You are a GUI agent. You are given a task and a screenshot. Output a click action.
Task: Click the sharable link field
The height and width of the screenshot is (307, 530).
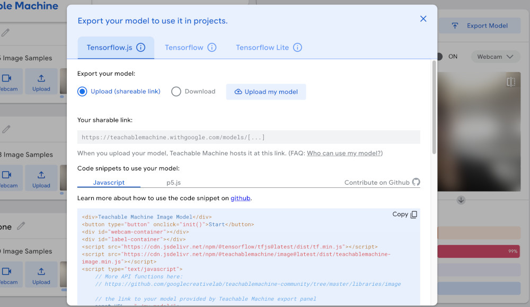click(249, 138)
